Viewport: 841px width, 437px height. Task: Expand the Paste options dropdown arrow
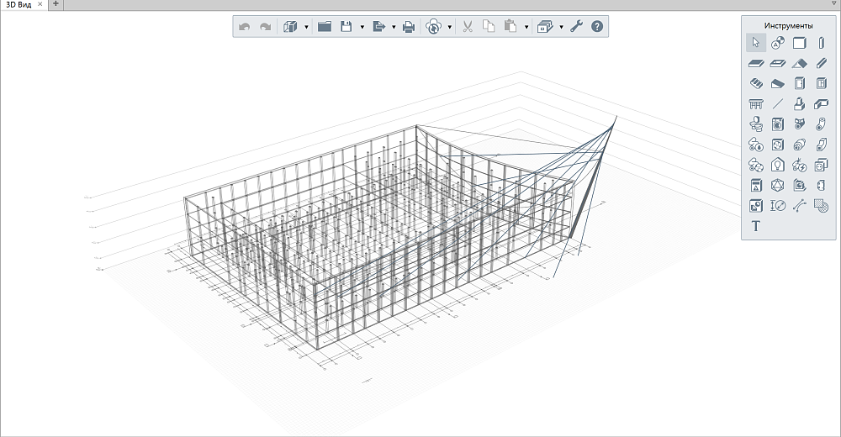pyautogui.click(x=526, y=27)
